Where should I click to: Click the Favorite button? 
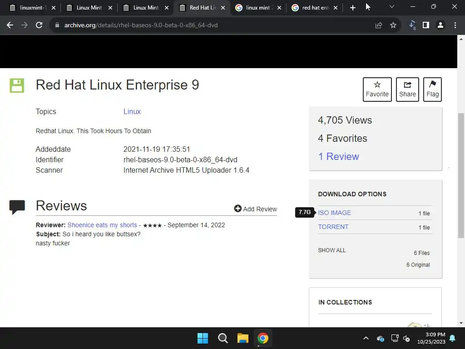point(377,90)
